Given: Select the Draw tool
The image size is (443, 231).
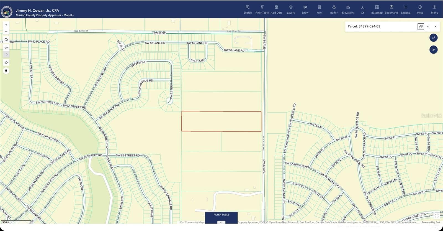Looking at the screenshot, I should pyautogui.click(x=305, y=9).
